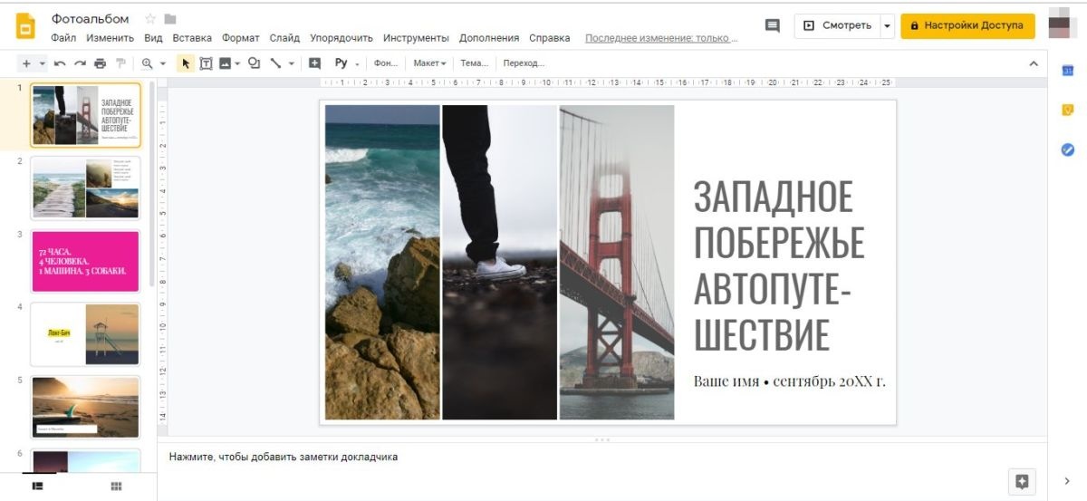The height and width of the screenshot is (501, 1087).
Task: Open Google Tasks in side panel
Action: pyautogui.click(x=1067, y=149)
